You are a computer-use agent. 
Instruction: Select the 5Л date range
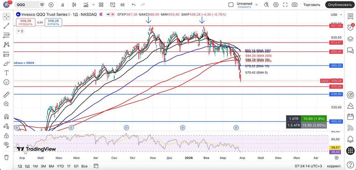click(x=76, y=166)
